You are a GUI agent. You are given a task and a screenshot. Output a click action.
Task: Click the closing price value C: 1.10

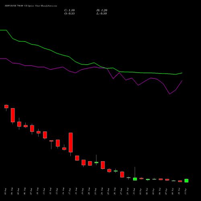click(x=70, y=10)
